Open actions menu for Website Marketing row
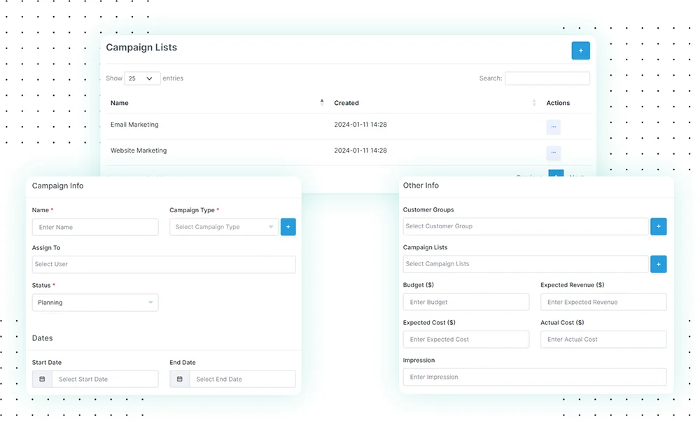Viewport: 700px width, 430px height. [553, 153]
